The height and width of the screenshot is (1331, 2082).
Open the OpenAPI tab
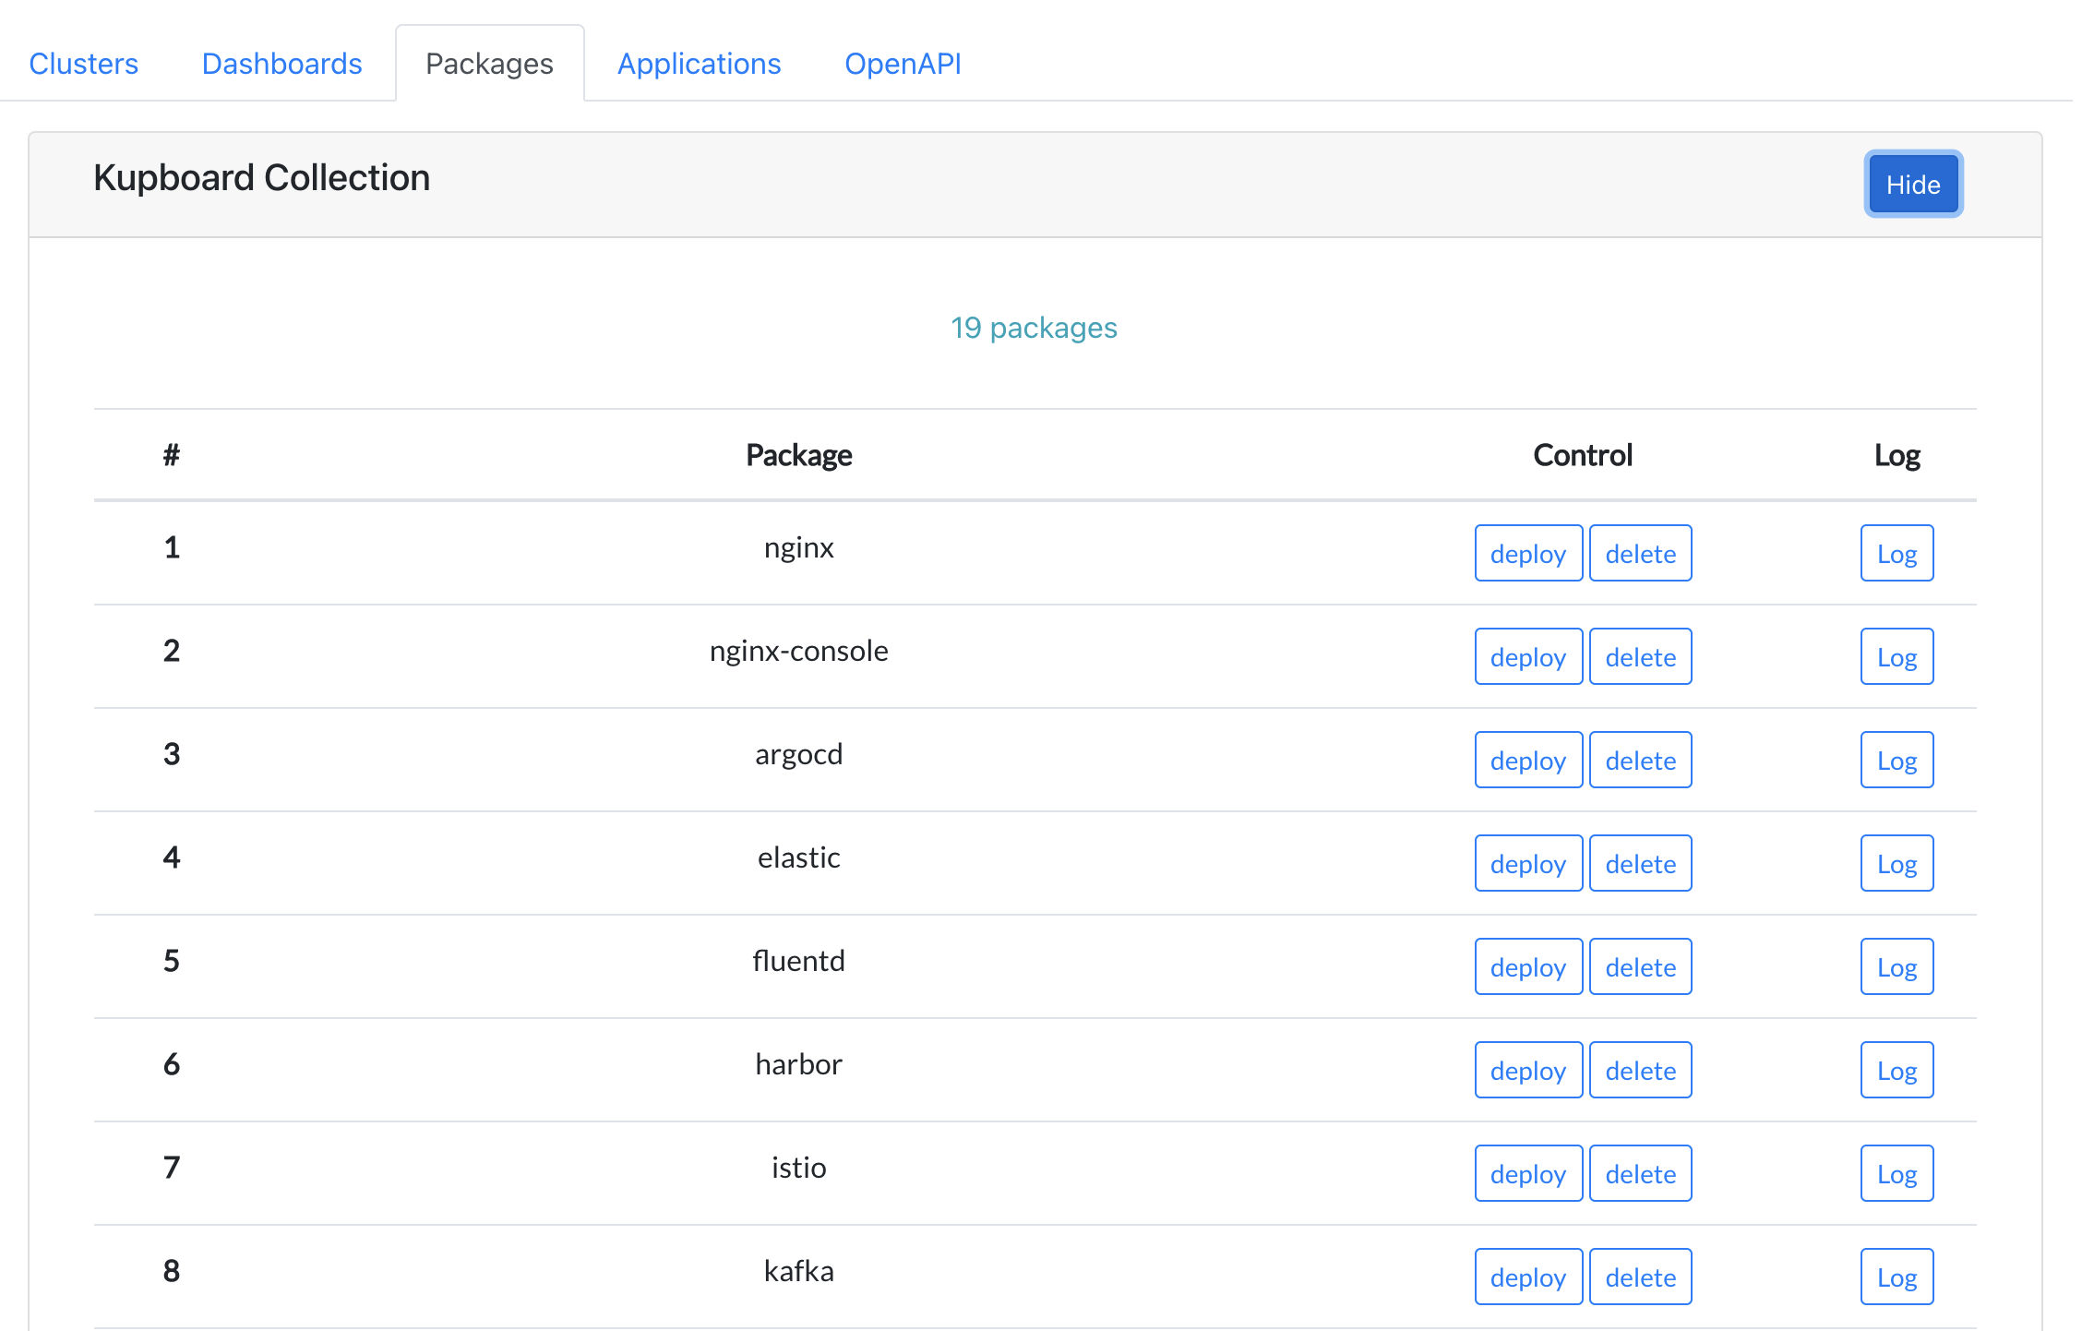point(903,64)
